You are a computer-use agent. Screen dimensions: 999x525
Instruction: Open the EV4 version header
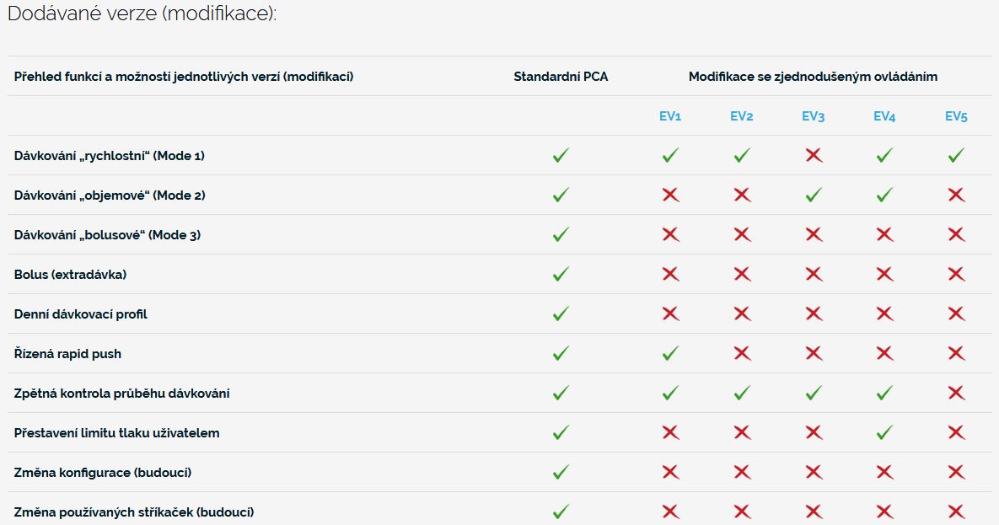pyautogui.click(x=884, y=116)
